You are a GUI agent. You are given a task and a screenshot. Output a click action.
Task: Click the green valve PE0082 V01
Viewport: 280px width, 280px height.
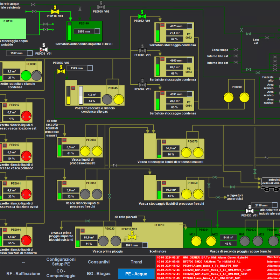[x=142, y=15]
